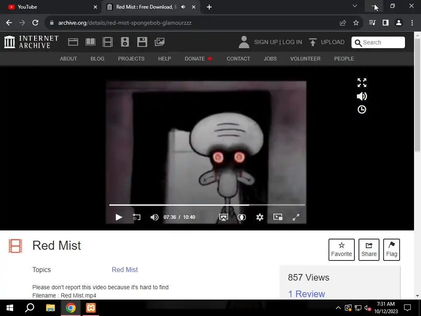Image resolution: width=421 pixels, height=316 pixels.
Task: Go back to the previous page
Action: (9, 23)
